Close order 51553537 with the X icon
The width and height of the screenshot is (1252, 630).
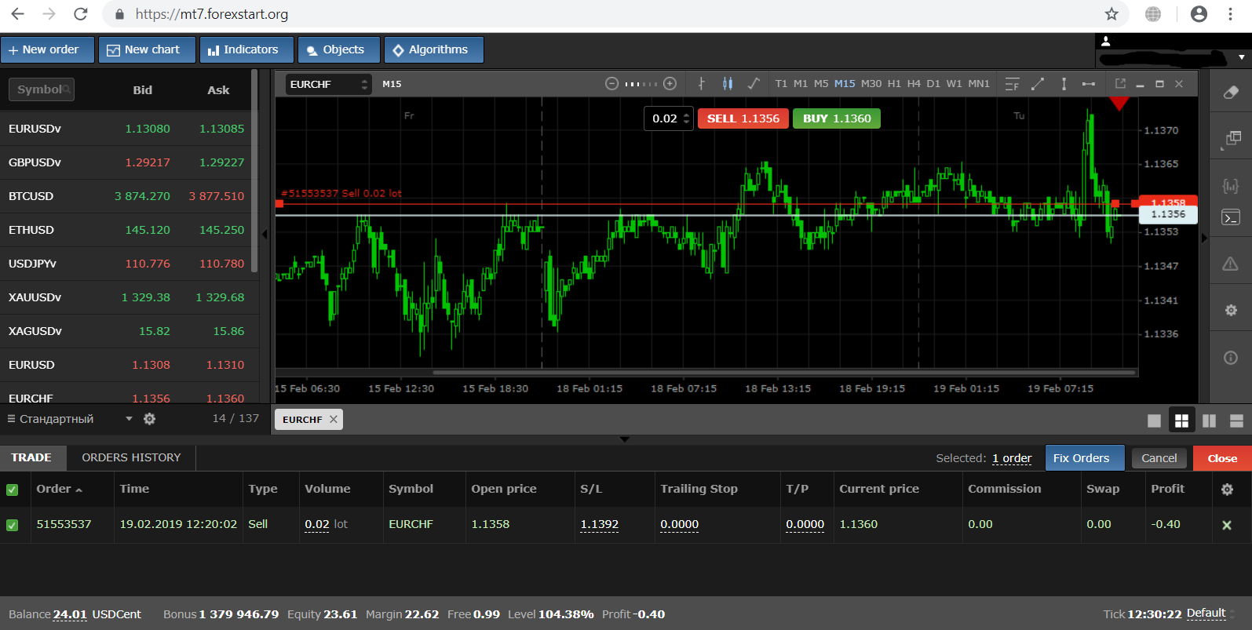click(1227, 525)
